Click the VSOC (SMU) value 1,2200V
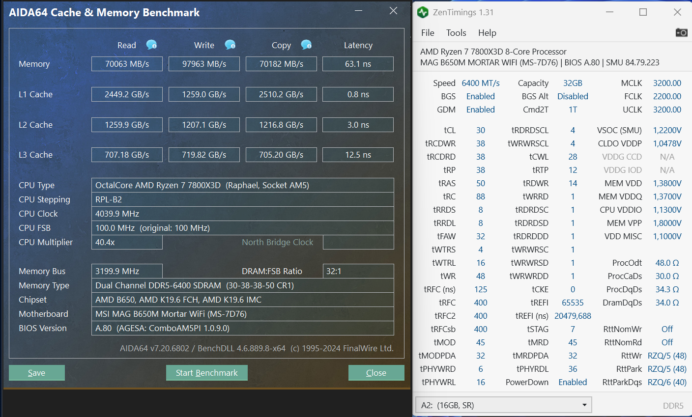692x417 pixels. click(667, 130)
